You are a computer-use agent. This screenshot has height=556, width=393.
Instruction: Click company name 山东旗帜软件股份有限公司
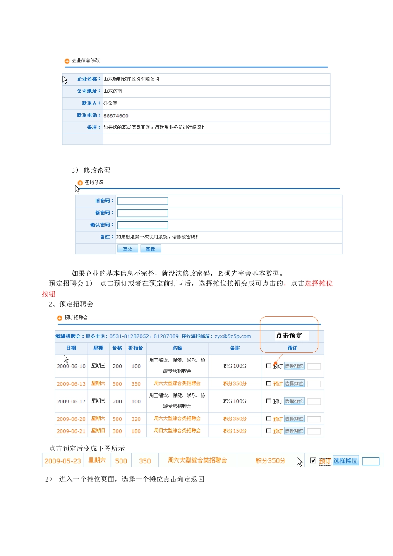[x=131, y=79]
